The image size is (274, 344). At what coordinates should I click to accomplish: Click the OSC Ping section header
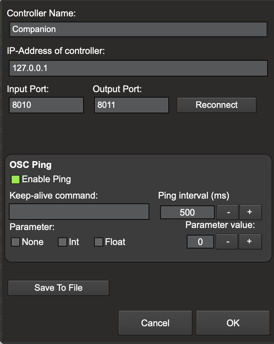31,164
